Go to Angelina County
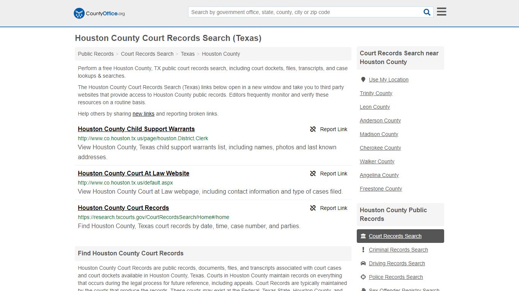 [x=379, y=175]
